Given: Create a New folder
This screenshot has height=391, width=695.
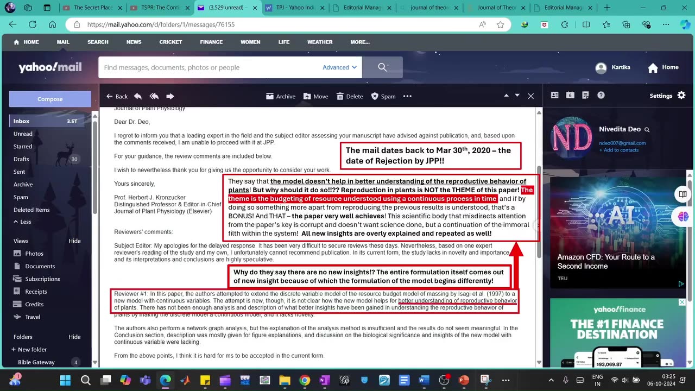Looking at the screenshot, I should click(x=29, y=349).
